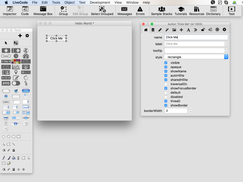Toggle the threeD checkbox
The image size is (243, 182).
click(166, 101)
